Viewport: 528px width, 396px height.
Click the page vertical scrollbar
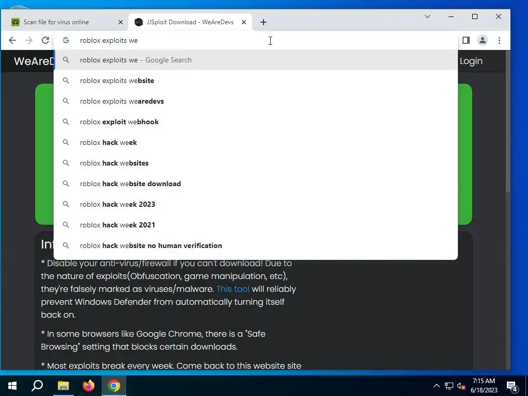click(508, 121)
